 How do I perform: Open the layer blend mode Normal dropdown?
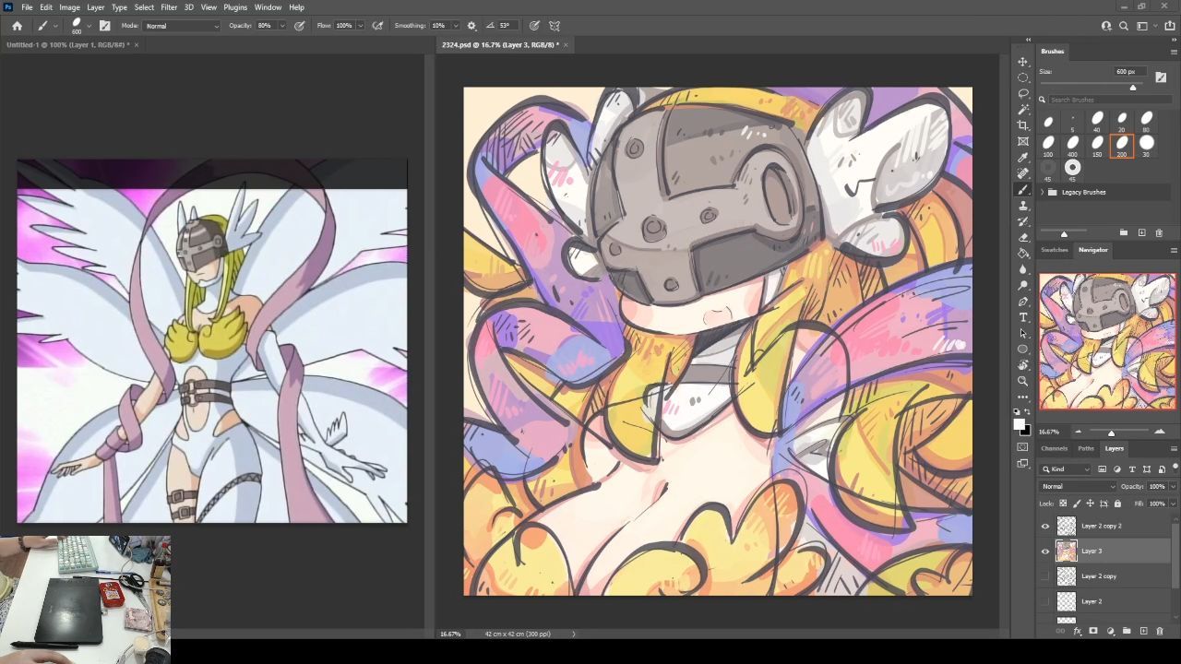[1078, 486]
